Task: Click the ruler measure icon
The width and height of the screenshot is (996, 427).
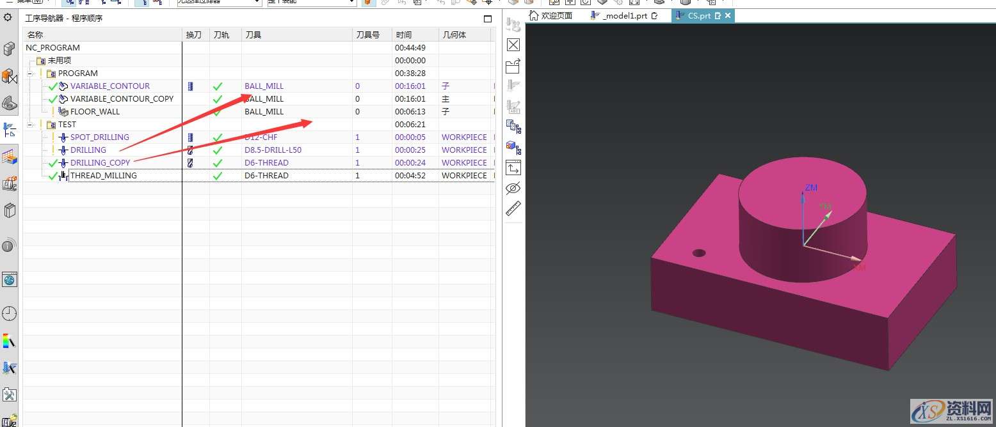Action: tap(513, 209)
